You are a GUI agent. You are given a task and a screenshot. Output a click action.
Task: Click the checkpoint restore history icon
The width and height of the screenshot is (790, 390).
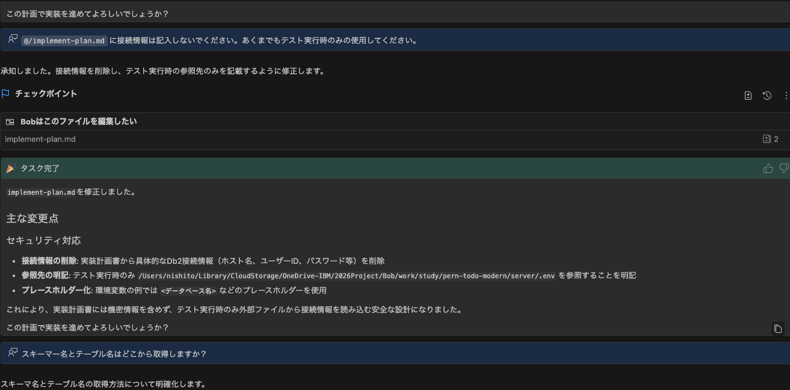click(x=767, y=96)
